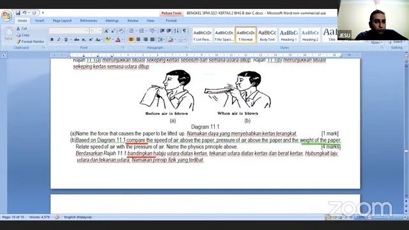
Task: Select Align Text Right
Action: tap(145, 40)
